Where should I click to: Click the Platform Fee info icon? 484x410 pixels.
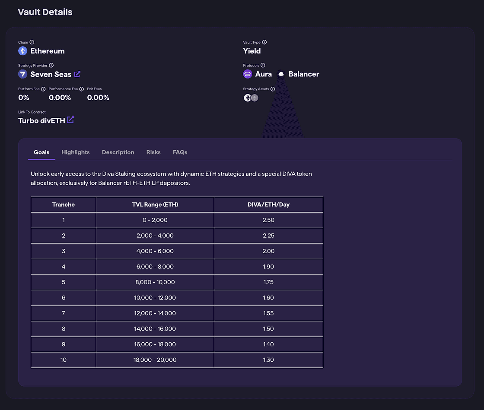(x=43, y=89)
